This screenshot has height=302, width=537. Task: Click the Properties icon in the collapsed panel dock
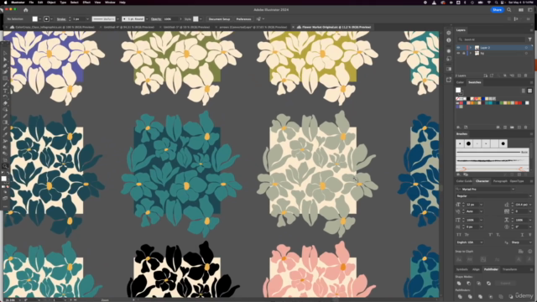(x=449, y=33)
